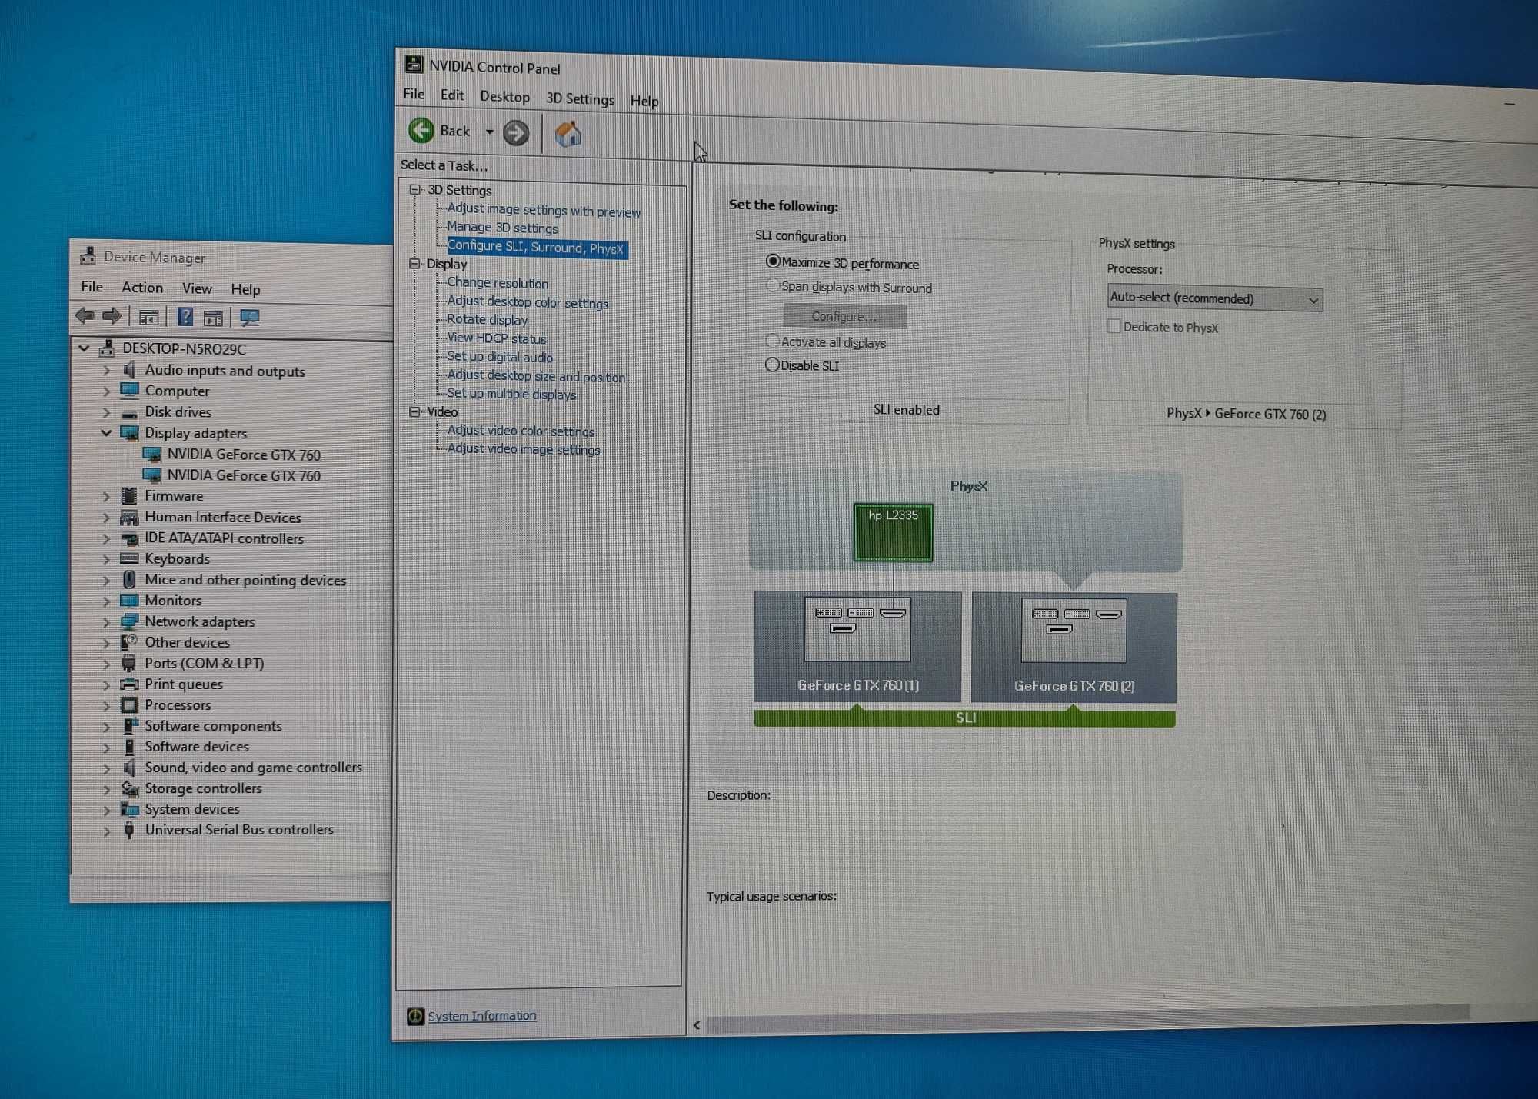Open the Edit menu in NVIDIA Control Panel
This screenshot has height=1099, width=1538.
click(451, 95)
